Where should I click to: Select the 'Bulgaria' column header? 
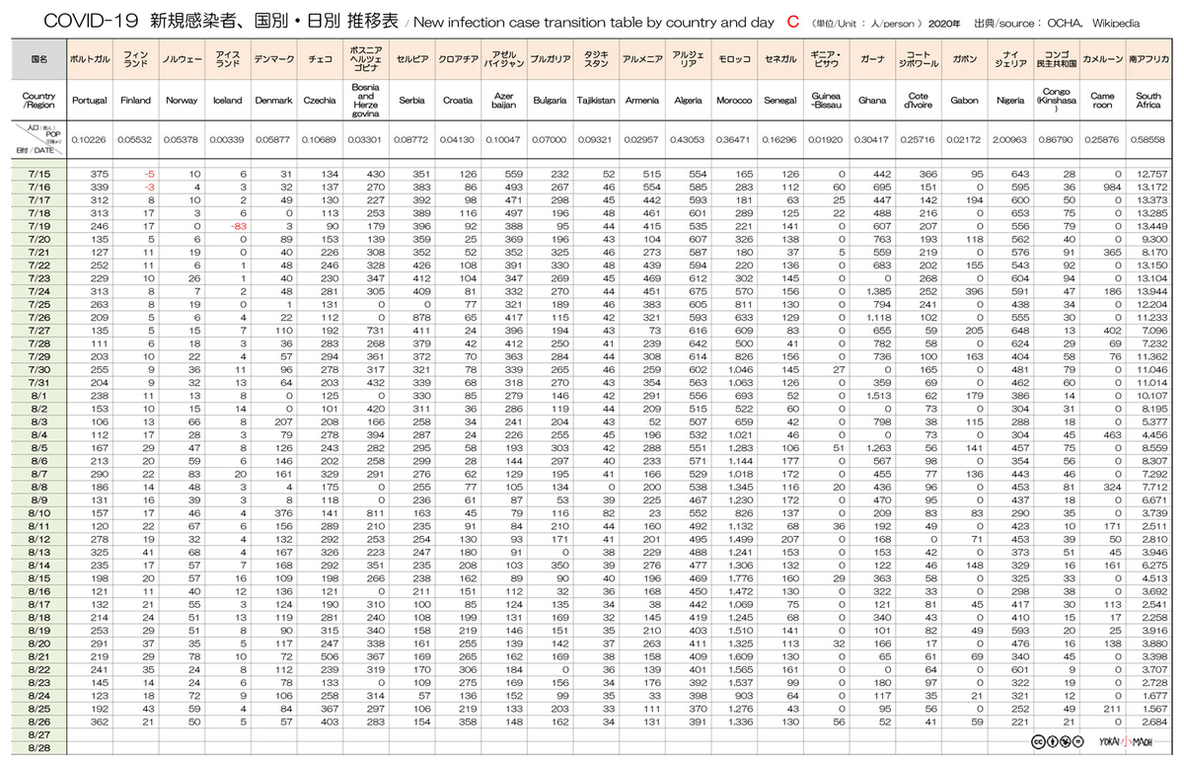(550, 100)
